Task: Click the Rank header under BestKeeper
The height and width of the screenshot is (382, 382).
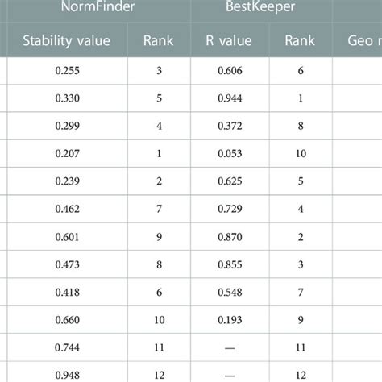Action: coord(300,41)
